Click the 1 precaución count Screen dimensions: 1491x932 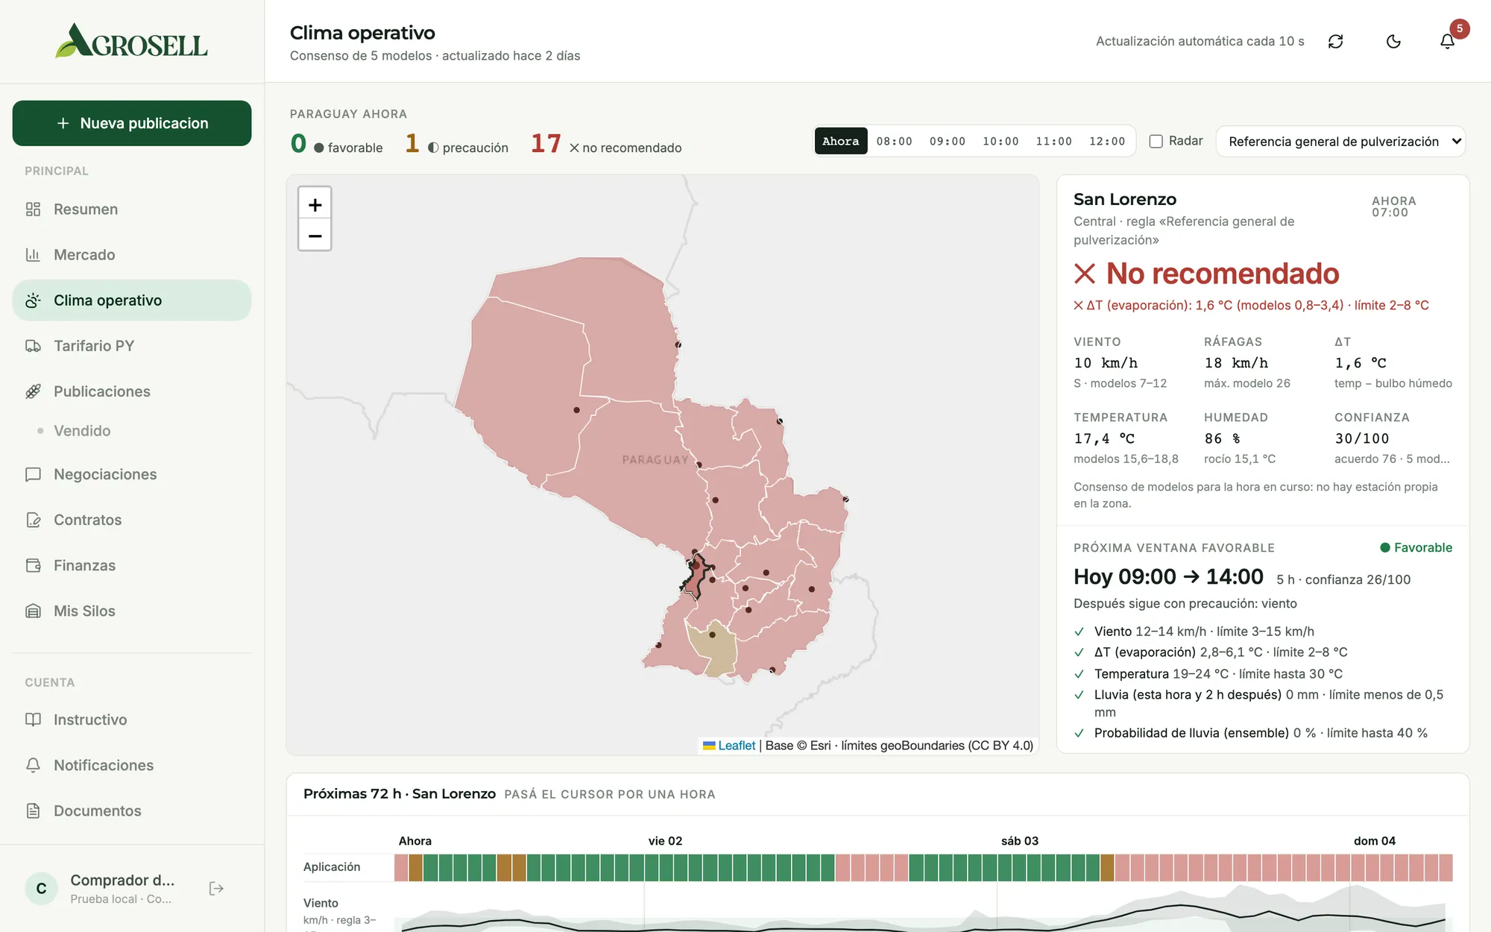click(x=456, y=143)
